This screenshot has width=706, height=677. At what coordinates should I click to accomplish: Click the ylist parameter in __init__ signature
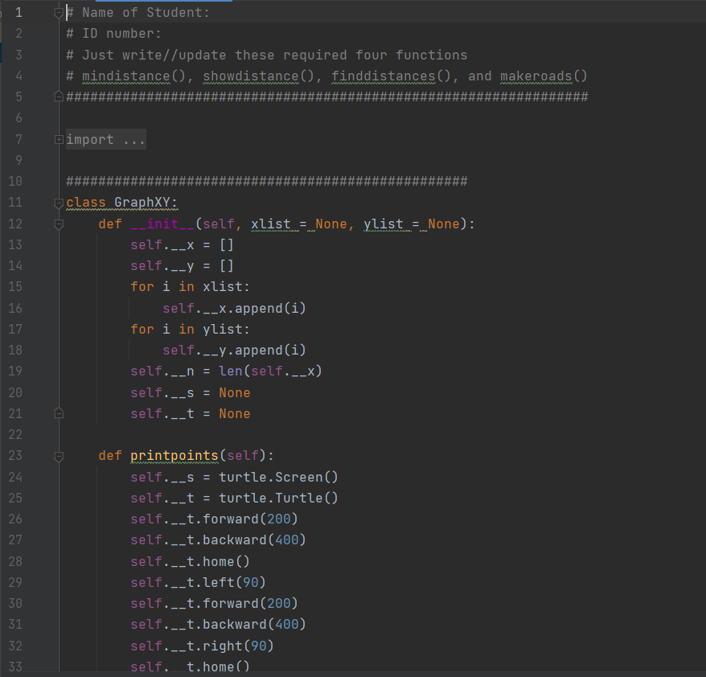(384, 224)
